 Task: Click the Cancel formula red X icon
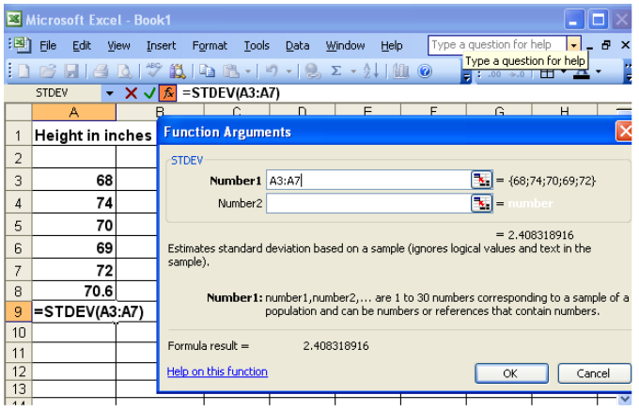point(132,93)
